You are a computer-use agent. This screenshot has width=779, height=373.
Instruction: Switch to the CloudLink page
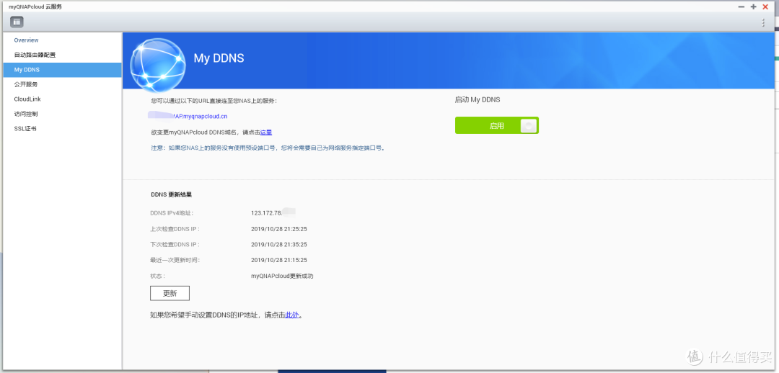(27, 99)
